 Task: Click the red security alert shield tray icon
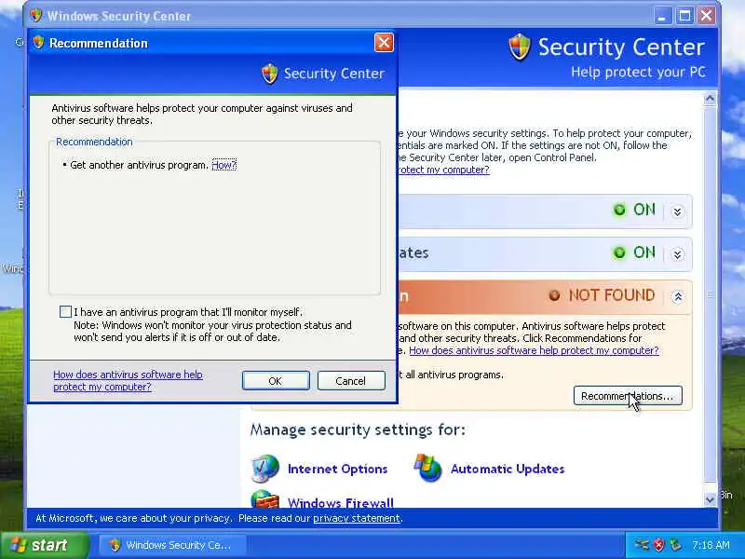[x=658, y=545]
